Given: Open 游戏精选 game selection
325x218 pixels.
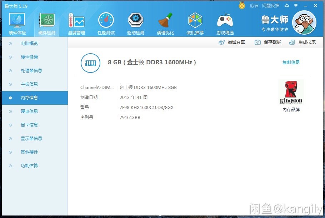Looking at the screenshot, I should click(x=225, y=24).
